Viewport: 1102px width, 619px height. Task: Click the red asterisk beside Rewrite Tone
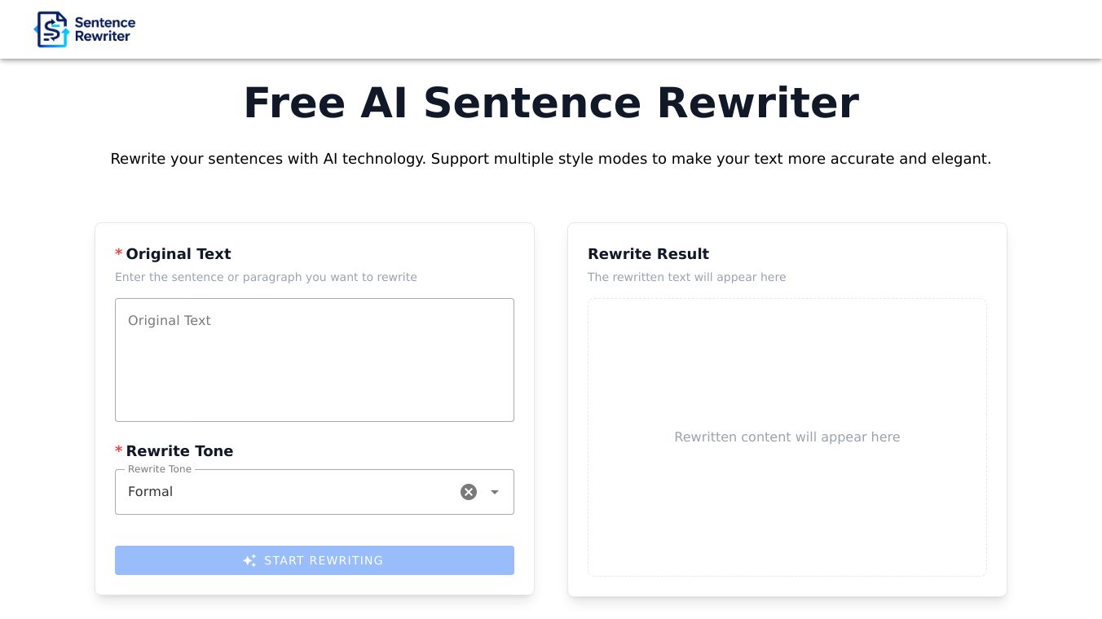[x=119, y=450]
